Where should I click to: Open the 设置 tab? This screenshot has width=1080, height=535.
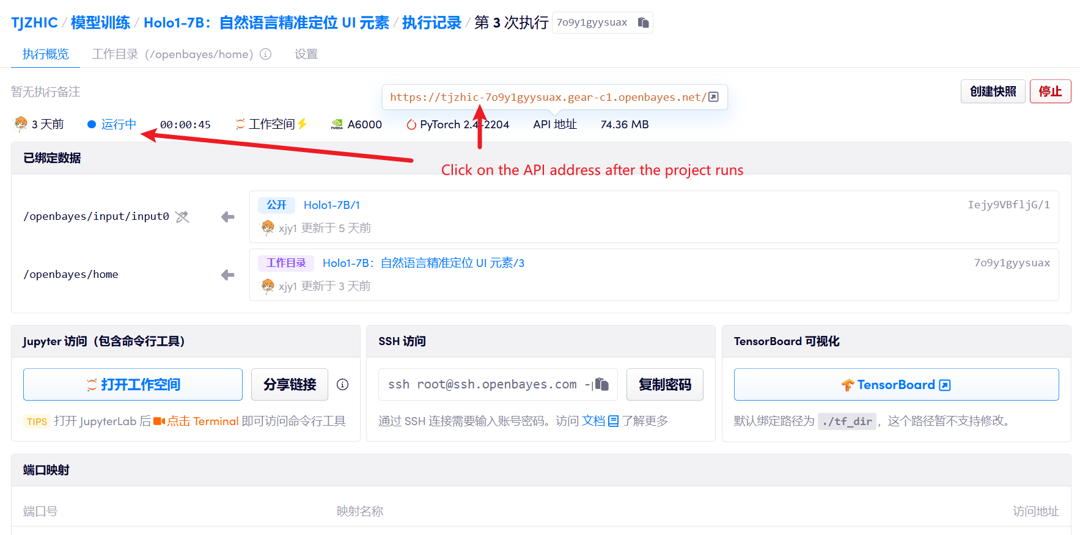[x=306, y=54]
